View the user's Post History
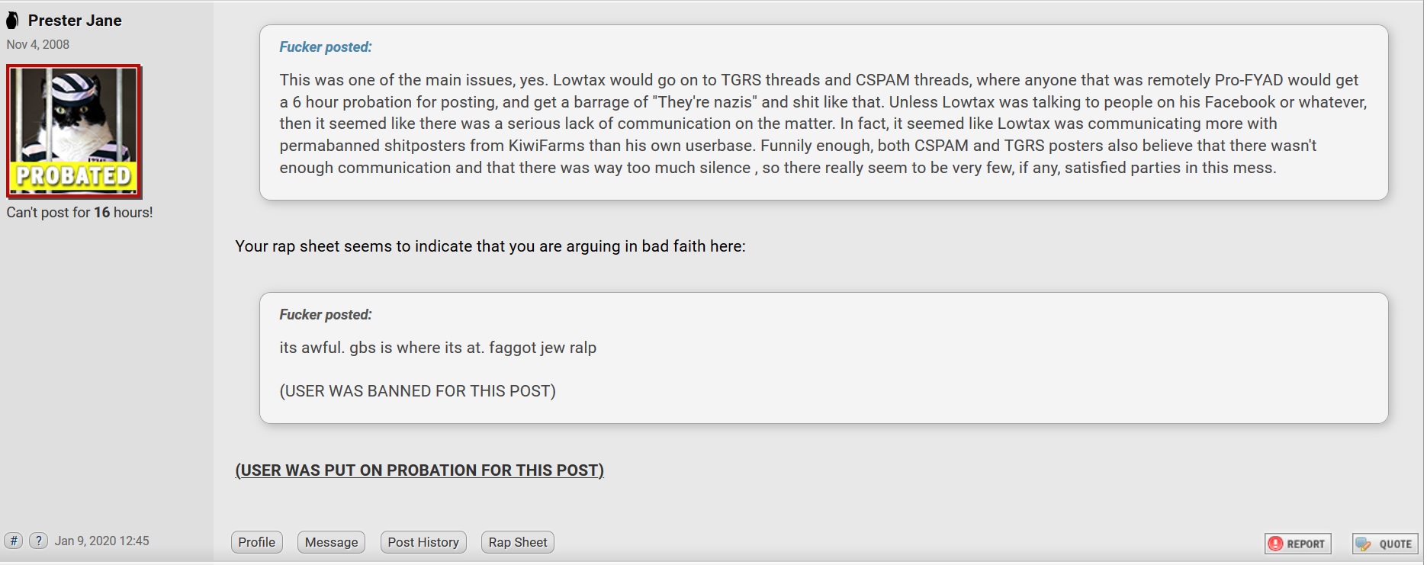This screenshot has width=1427, height=565. tap(423, 542)
